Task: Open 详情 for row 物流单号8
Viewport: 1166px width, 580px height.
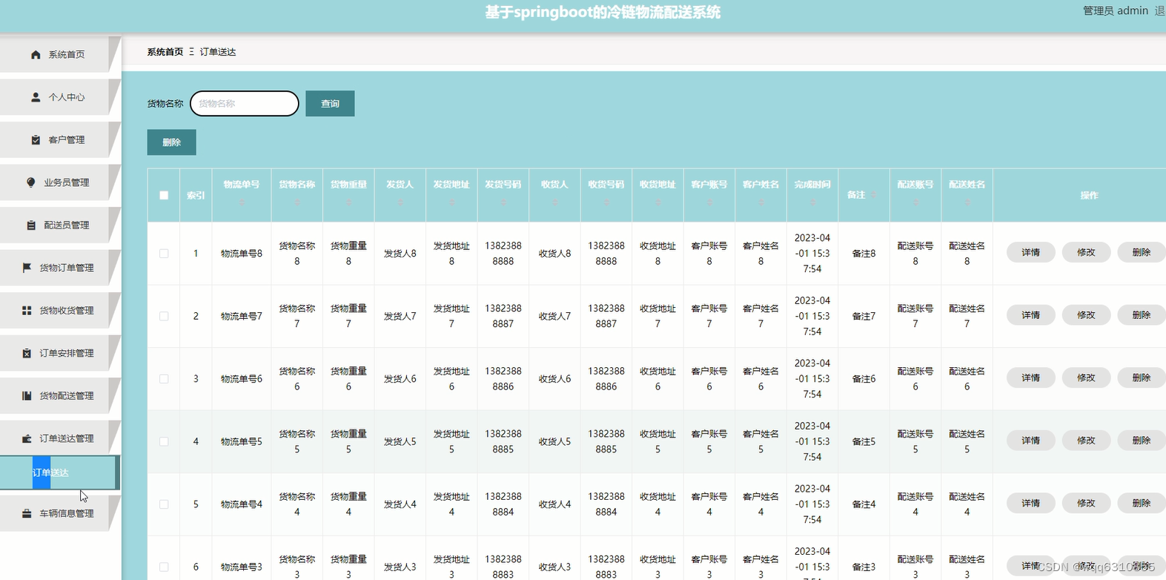Action: pos(1030,253)
